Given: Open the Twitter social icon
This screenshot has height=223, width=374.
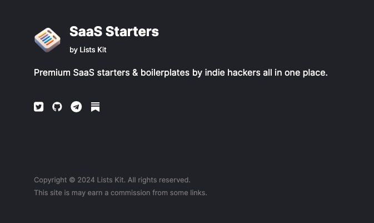Looking at the screenshot, I should [38, 107].
